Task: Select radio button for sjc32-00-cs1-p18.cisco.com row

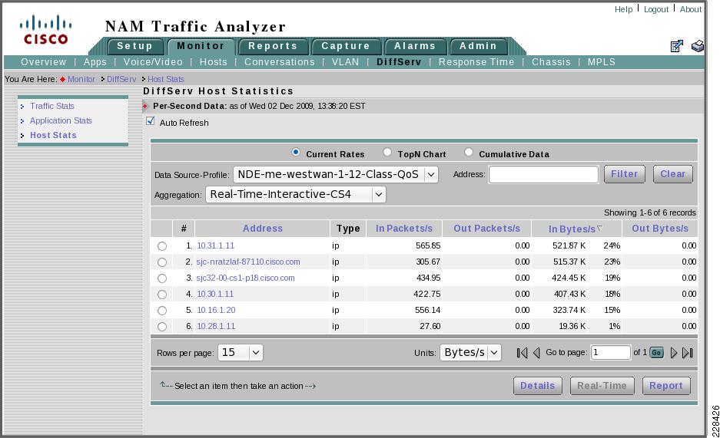Action: pos(162,278)
